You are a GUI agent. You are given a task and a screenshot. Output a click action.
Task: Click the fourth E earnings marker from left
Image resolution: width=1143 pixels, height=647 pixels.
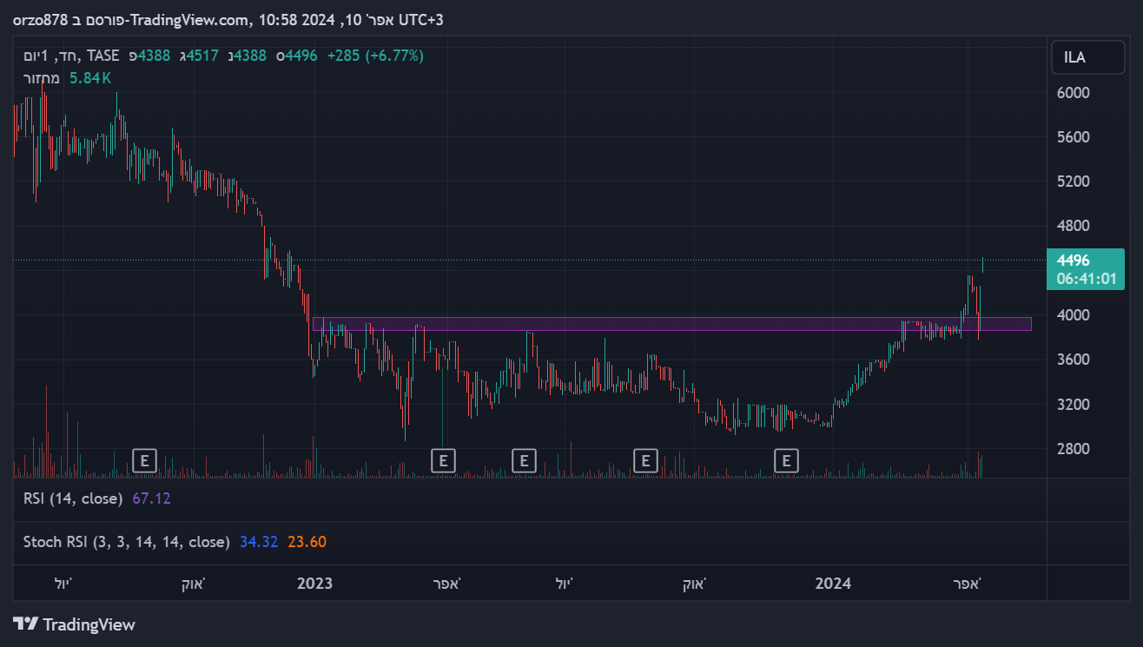coord(645,459)
